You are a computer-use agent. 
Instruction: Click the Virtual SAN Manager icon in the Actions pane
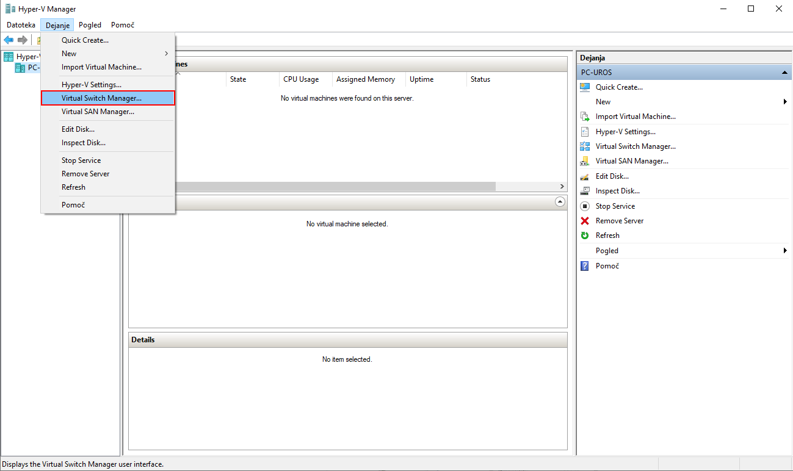coord(585,161)
